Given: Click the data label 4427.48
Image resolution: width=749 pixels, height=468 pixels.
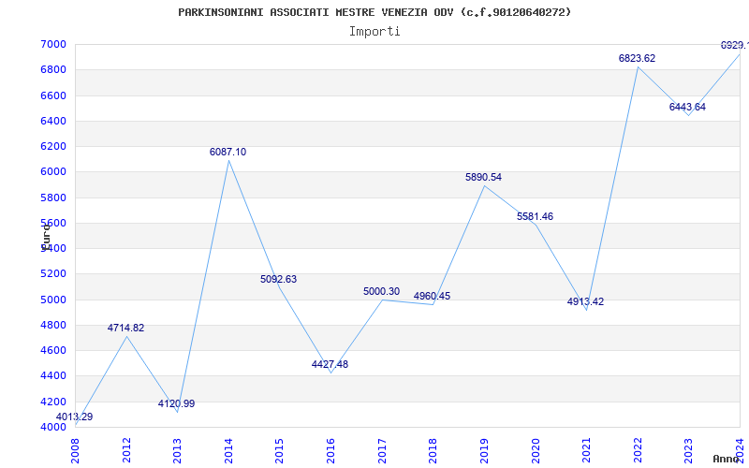Looking at the screenshot, I should click(x=330, y=364).
